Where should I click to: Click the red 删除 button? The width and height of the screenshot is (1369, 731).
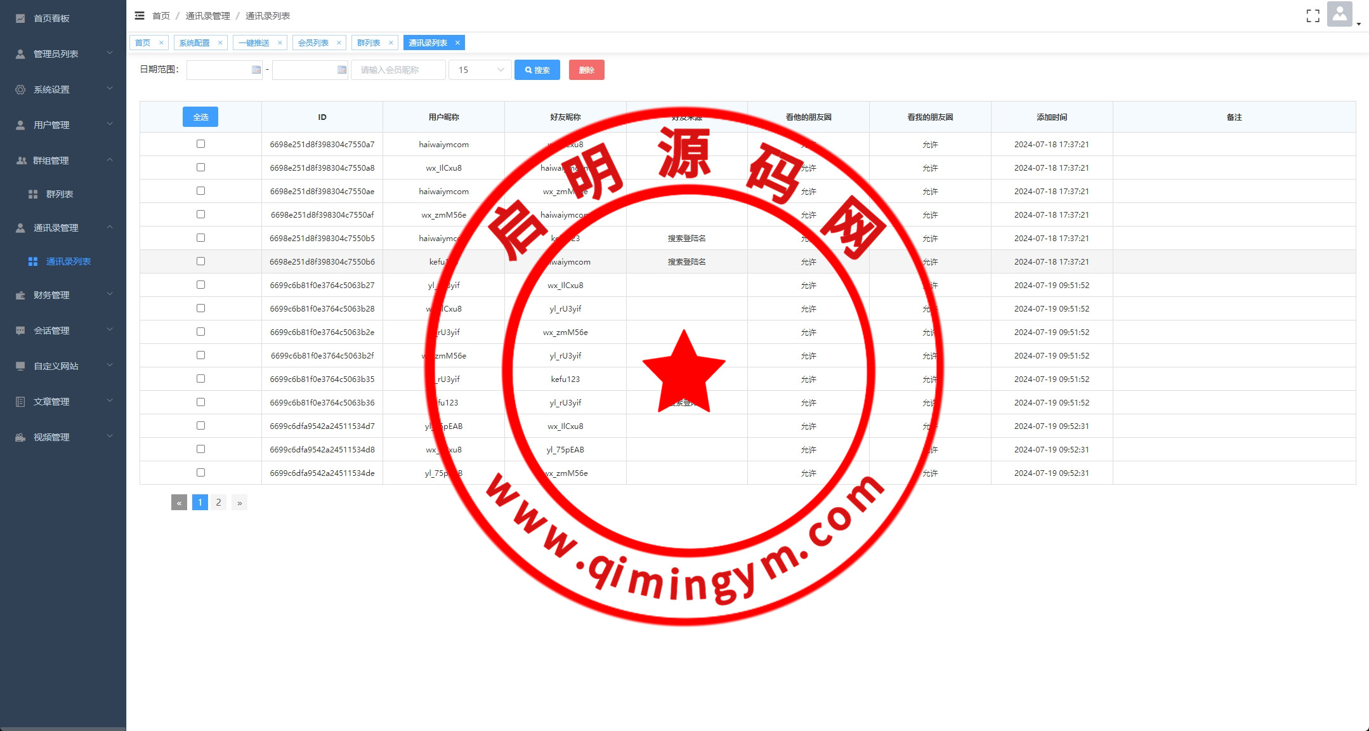click(586, 70)
